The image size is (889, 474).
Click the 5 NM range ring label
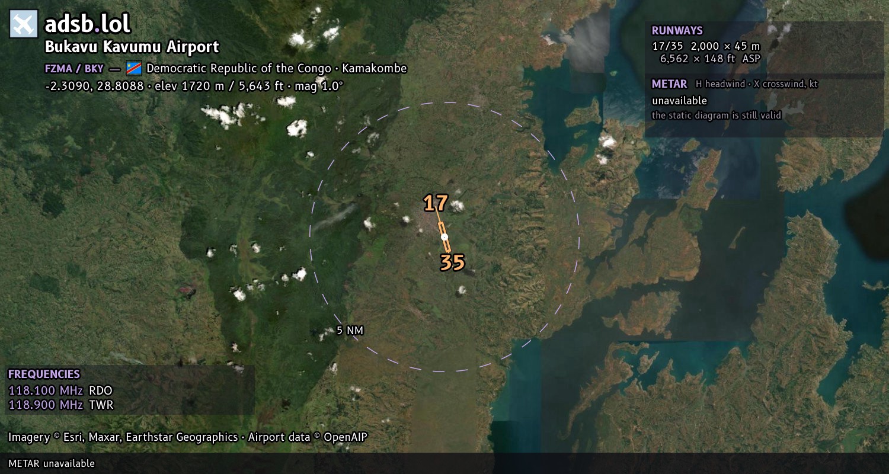point(350,331)
